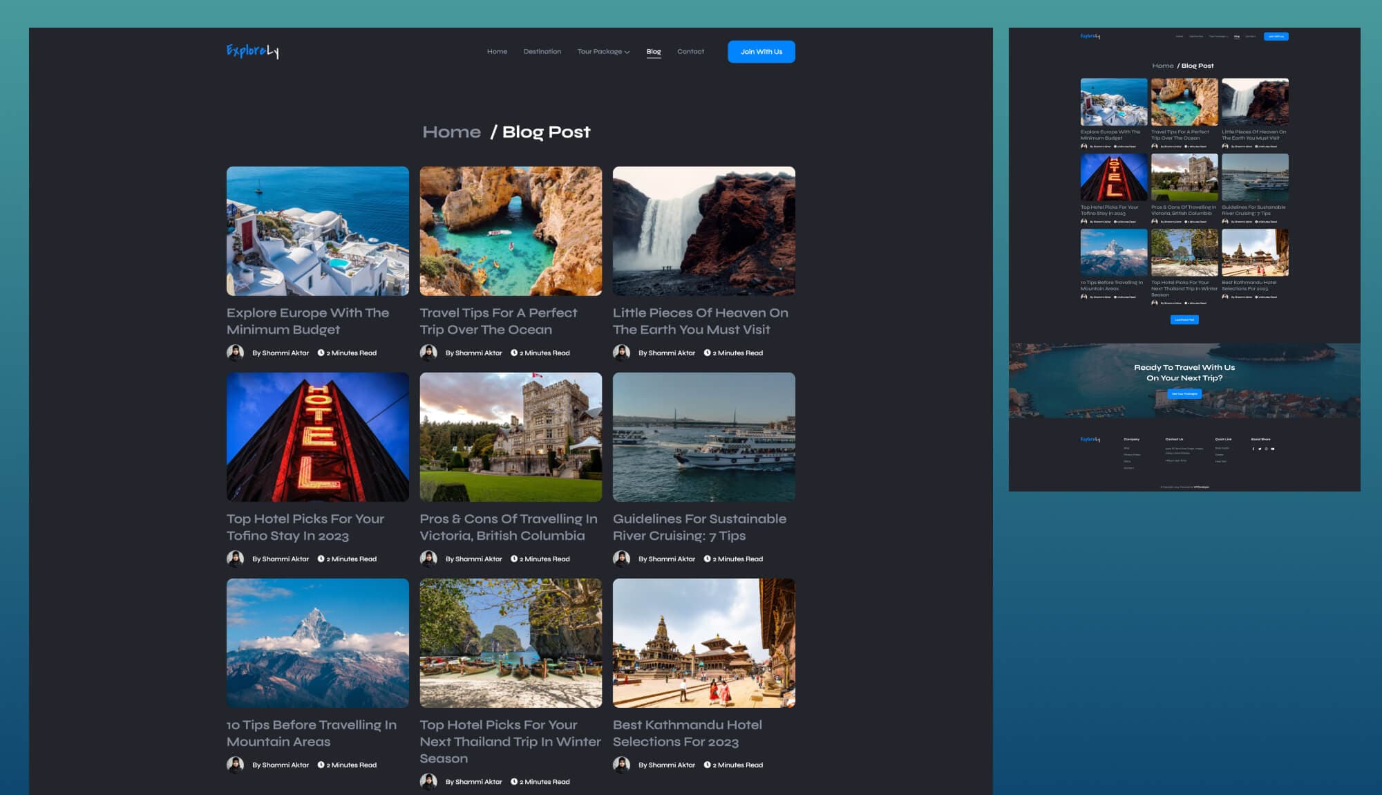1382x795 pixels.
Task: Open the Contact page from the navbar
Action: pyautogui.click(x=691, y=51)
